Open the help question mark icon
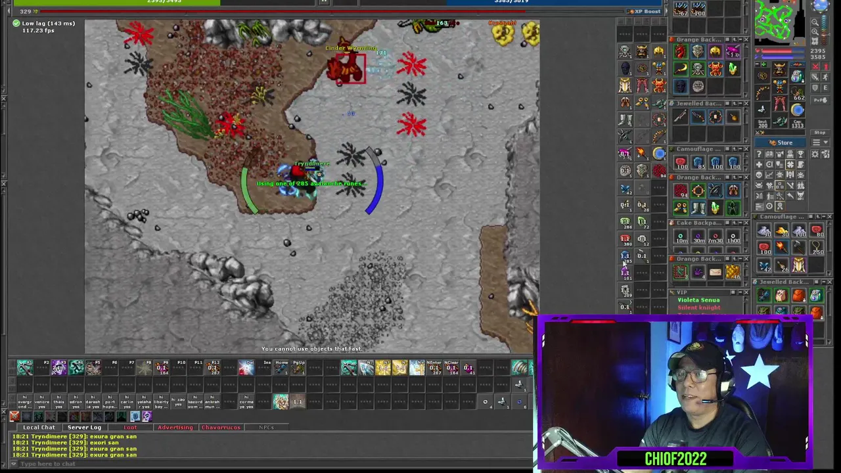Screen dimensions: 841x473 click(x=759, y=154)
